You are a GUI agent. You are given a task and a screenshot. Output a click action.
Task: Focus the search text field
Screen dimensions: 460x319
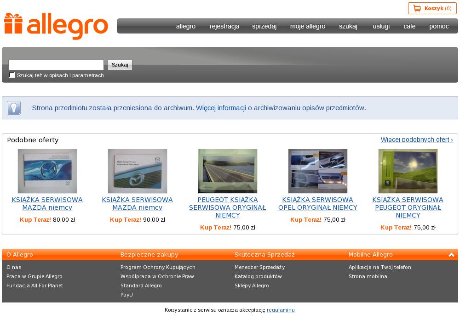tap(56, 65)
